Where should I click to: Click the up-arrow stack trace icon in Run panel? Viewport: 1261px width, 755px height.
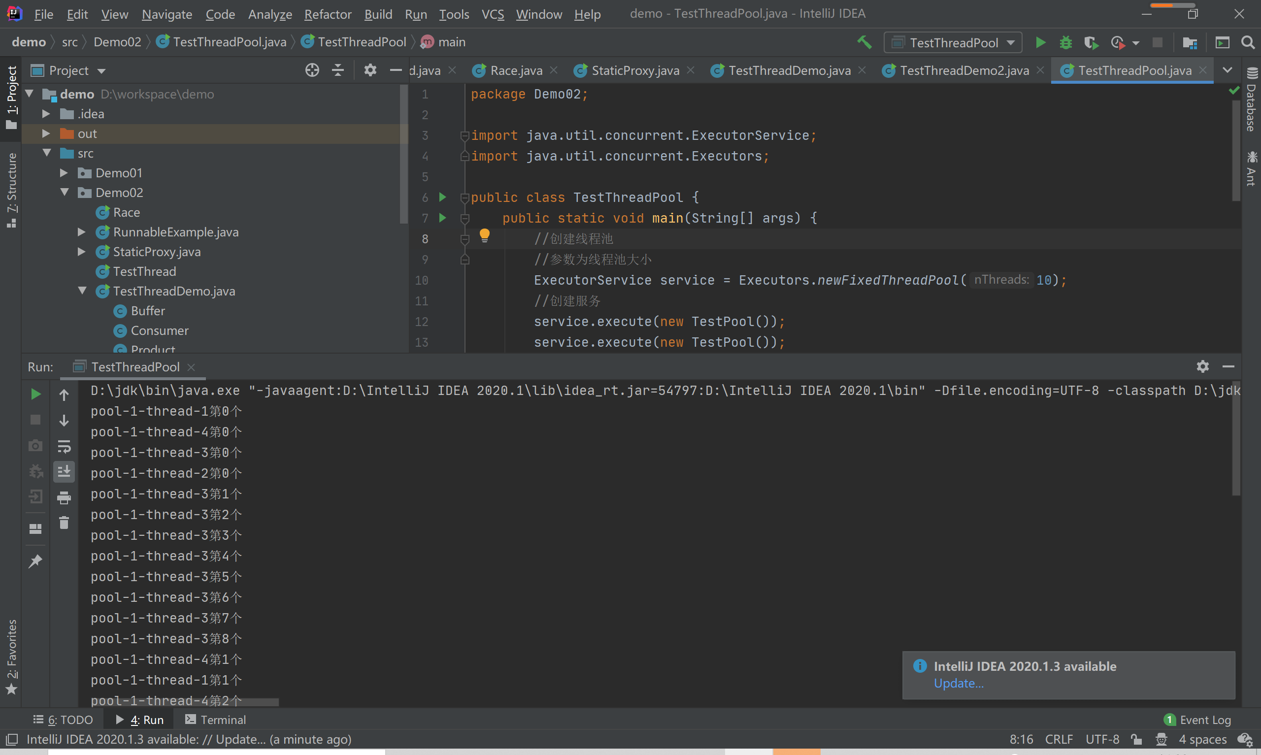(x=64, y=394)
